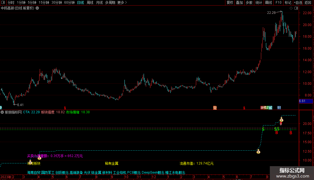The width and height of the screenshot is (314, 180).
Task: Click the 6.41 low price label
Action: pos(20,105)
